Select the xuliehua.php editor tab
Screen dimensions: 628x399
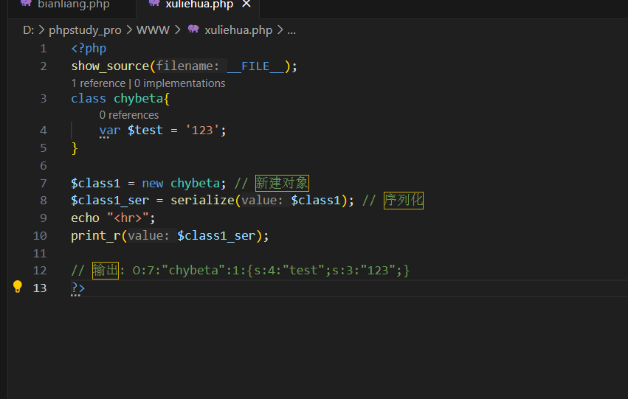click(x=199, y=4)
